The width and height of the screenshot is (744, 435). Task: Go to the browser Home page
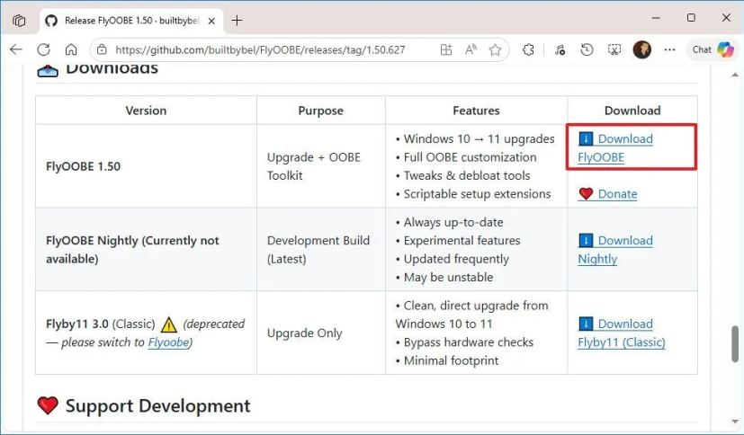71,50
